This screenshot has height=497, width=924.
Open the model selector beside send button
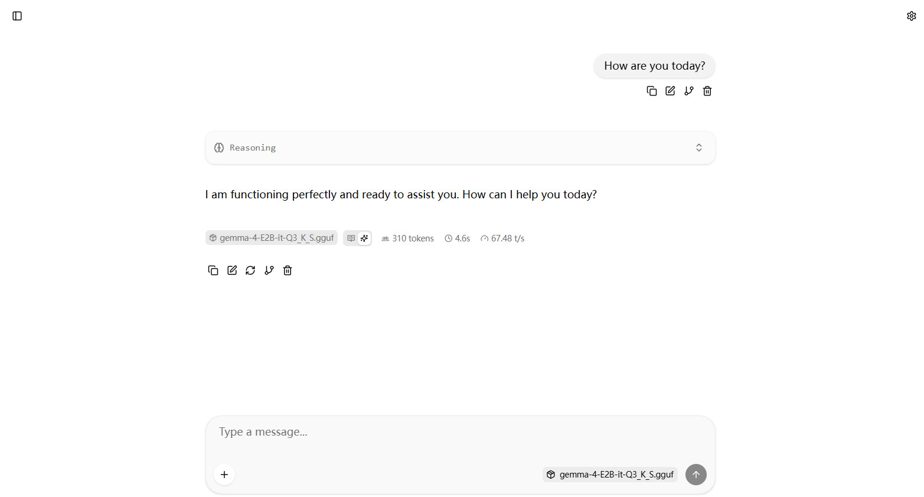pos(610,475)
